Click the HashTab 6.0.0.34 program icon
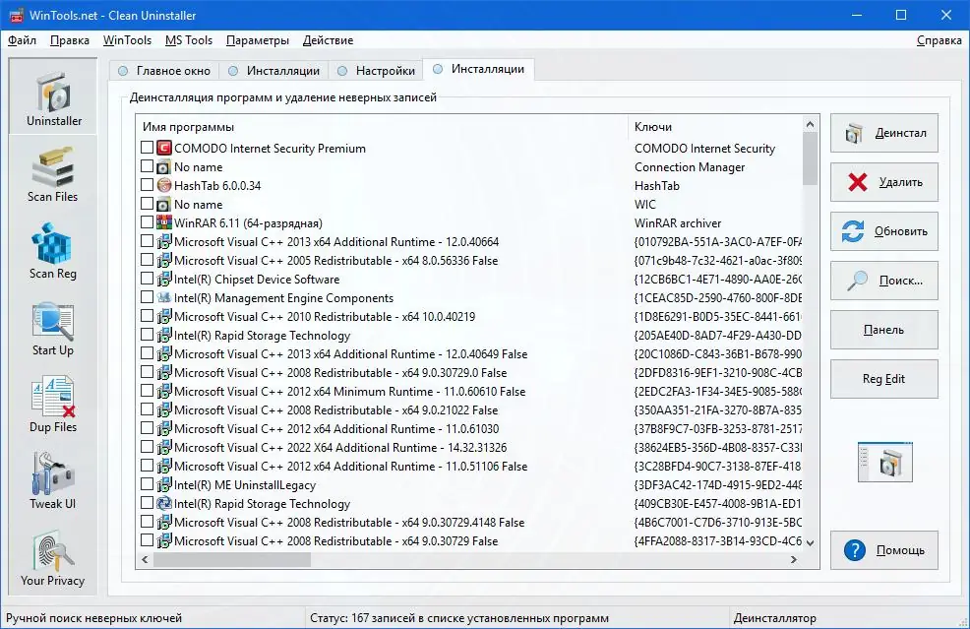The height and width of the screenshot is (629, 970). (x=164, y=185)
